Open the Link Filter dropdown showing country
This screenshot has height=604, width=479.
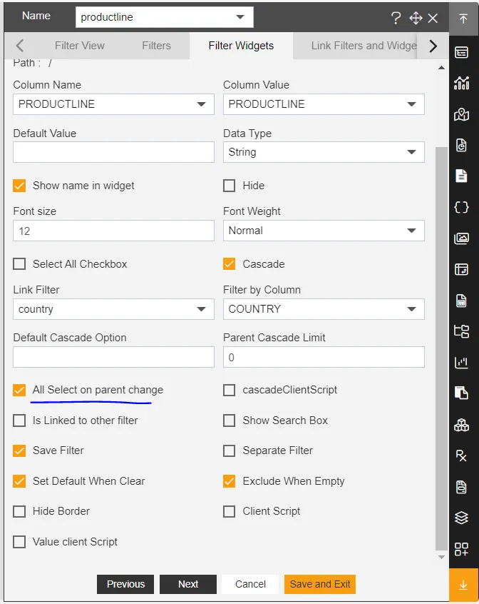113,309
